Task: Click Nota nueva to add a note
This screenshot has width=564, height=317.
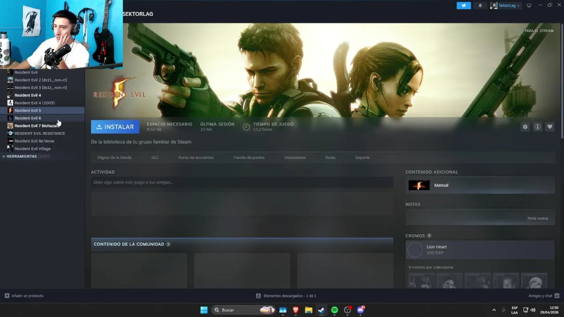Action: pos(538,218)
